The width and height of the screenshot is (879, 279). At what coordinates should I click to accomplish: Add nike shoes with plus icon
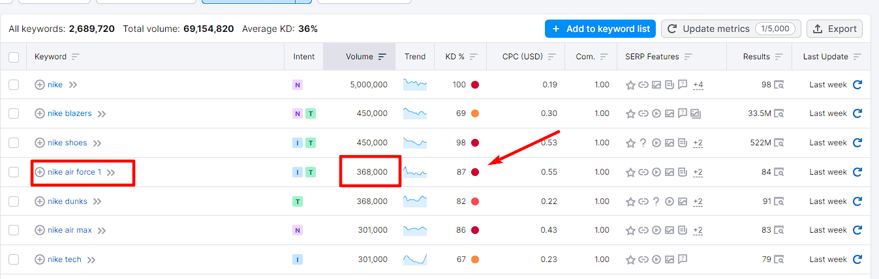point(40,143)
